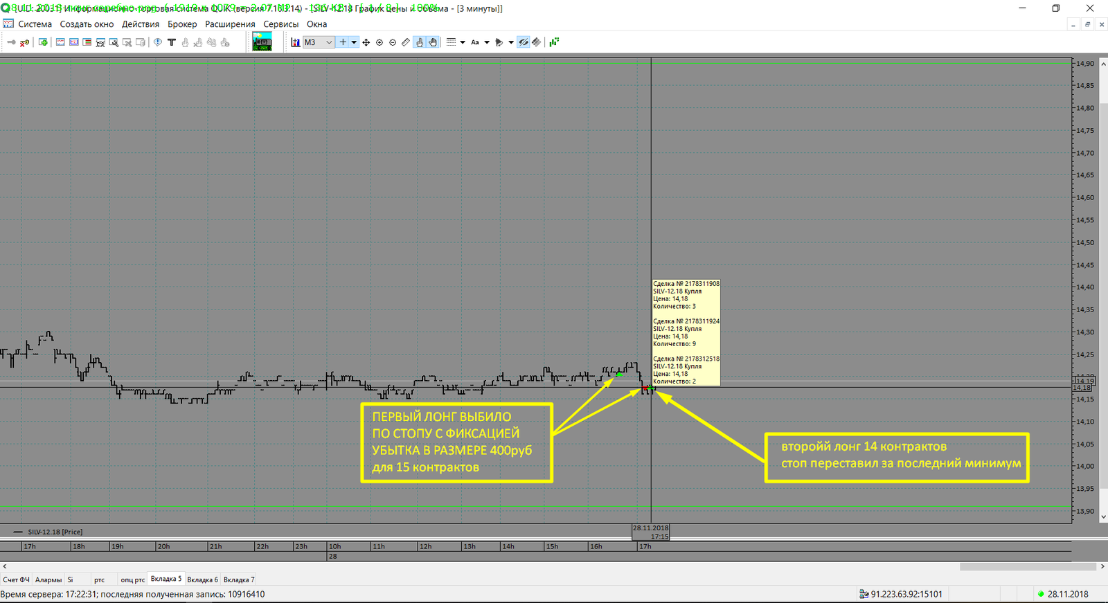This screenshot has width=1108, height=603.
Task: Click the right arrow of the horizontal scrollbar
Action: click(1102, 566)
